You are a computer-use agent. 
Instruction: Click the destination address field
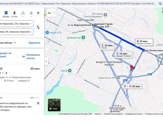point(17,32)
